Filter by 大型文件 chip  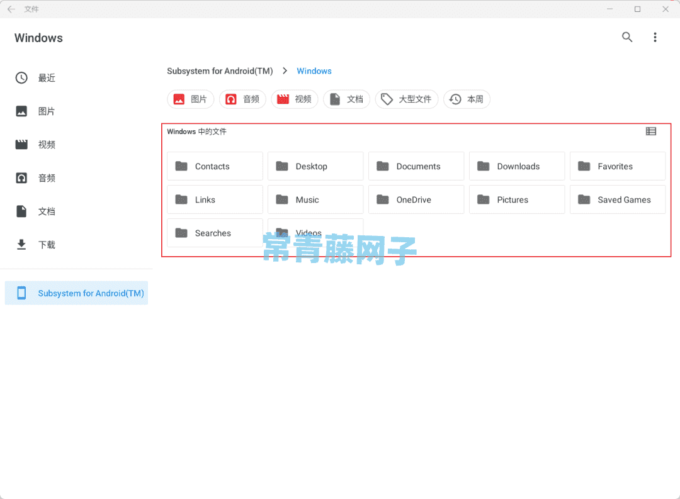pos(407,99)
